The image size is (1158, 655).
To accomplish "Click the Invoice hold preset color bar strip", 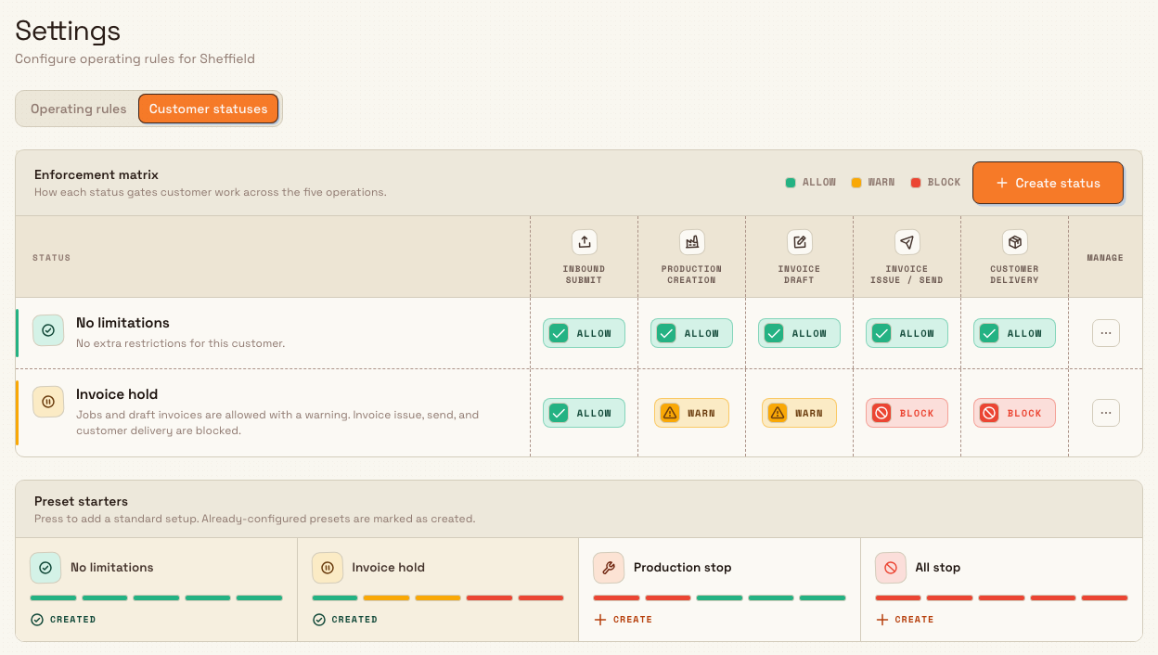I will pos(438,598).
